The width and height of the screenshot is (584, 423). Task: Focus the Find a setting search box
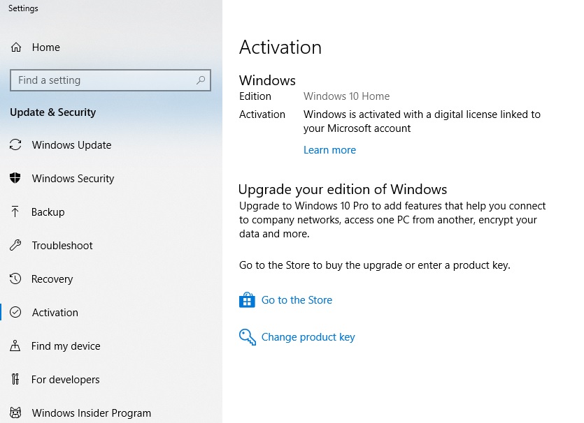pyautogui.click(x=111, y=80)
